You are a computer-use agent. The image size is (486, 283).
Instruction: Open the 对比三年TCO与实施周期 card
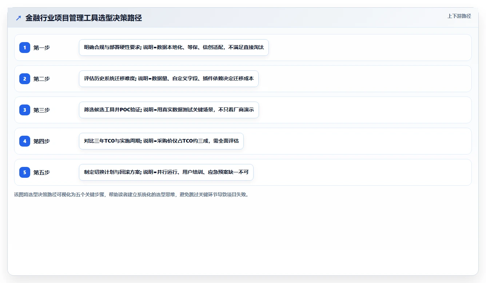(161, 141)
